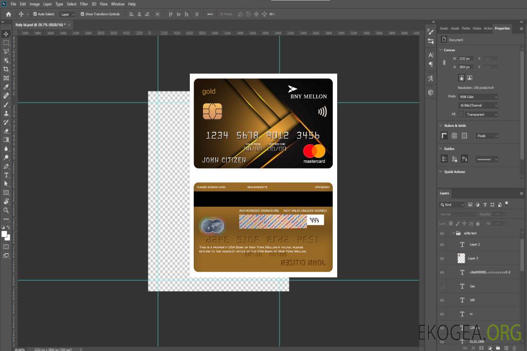Select the Gradient tool

(x=6, y=140)
